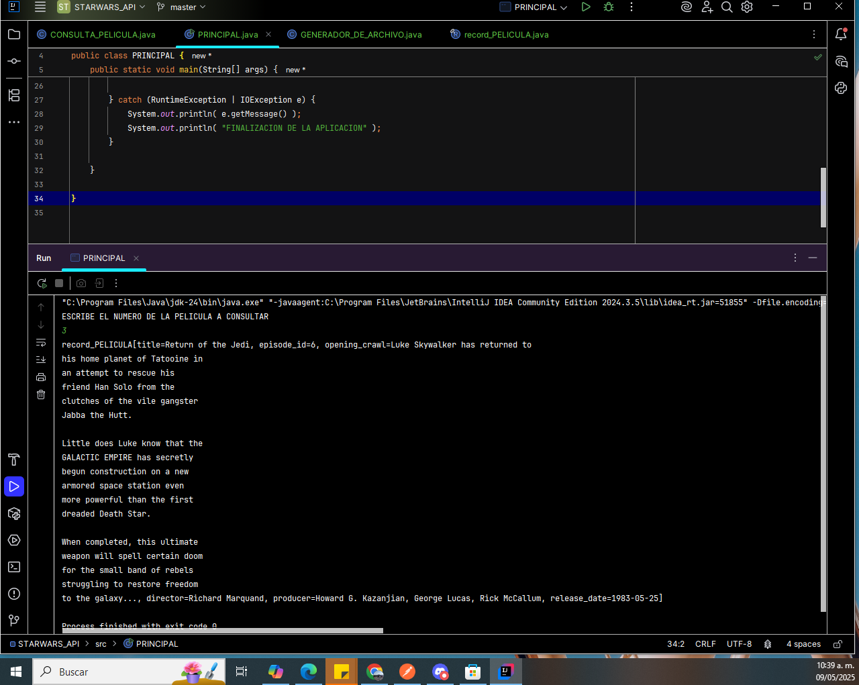Open Code With Me add-user icon
Image resolution: width=859 pixels, height=685 pixels.
coord(707,7)
